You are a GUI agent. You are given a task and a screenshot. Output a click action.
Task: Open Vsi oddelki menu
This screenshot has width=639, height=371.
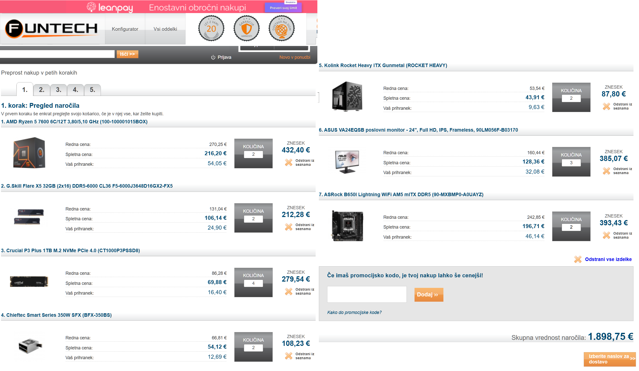coord(165,29)
